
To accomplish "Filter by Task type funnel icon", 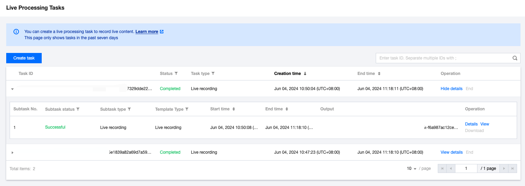I will [213, 74].
